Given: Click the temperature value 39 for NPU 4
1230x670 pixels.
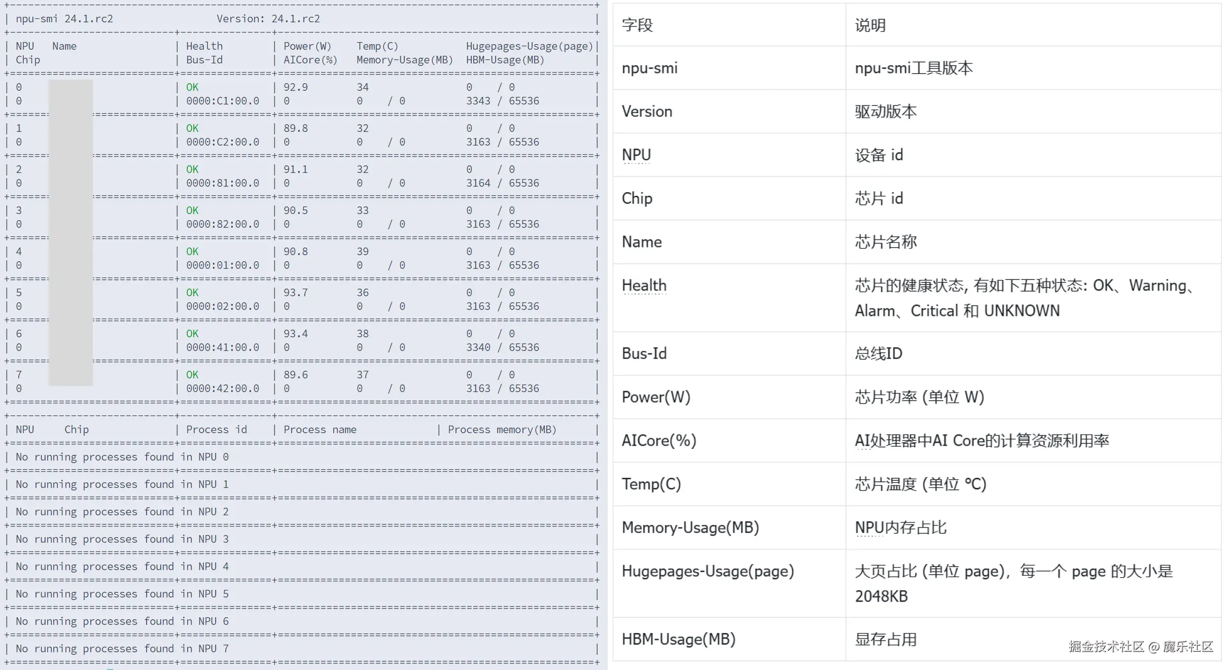Looking at the screenshot, I should 362,252.
